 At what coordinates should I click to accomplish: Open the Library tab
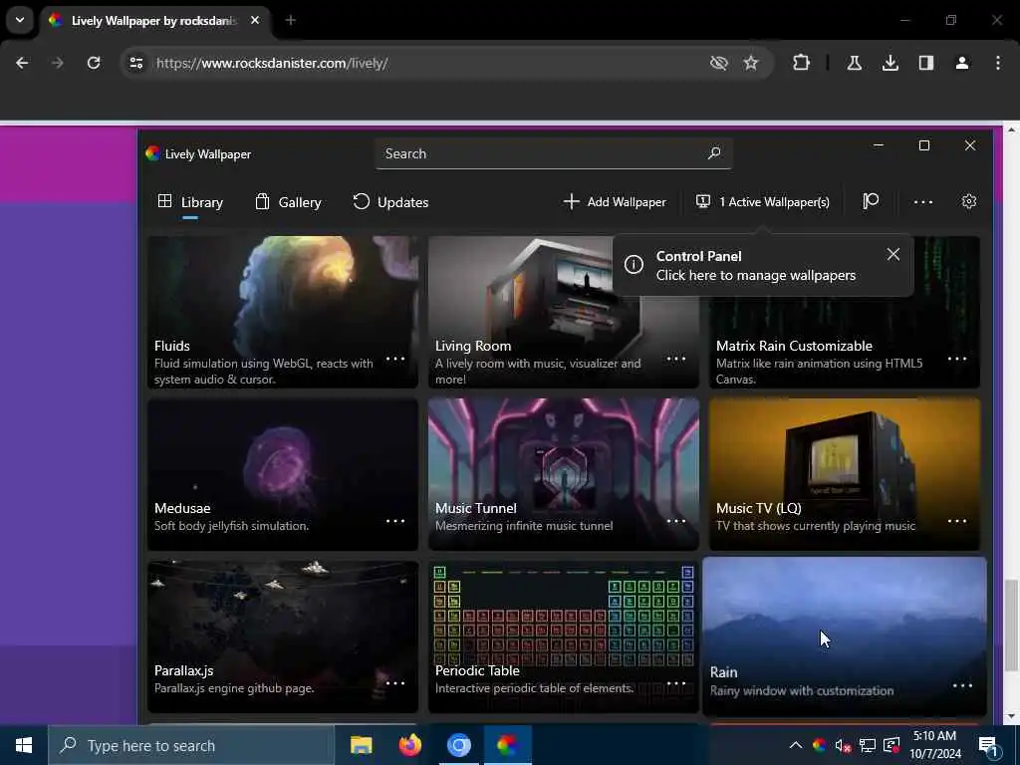(190, 202)
